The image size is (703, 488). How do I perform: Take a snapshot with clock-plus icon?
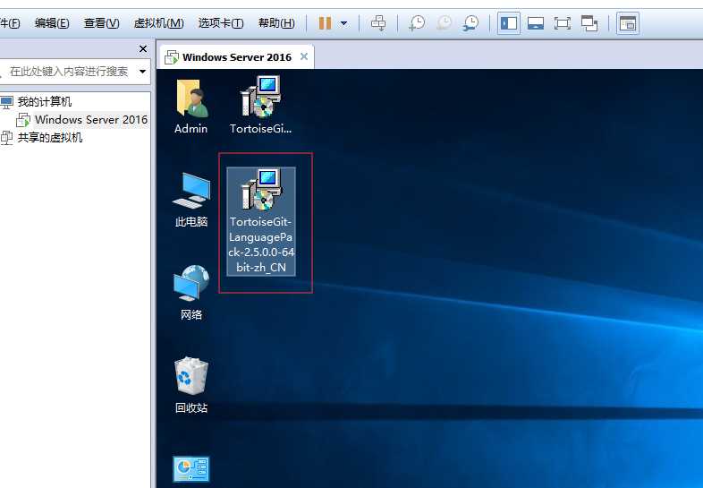(417, 23)
